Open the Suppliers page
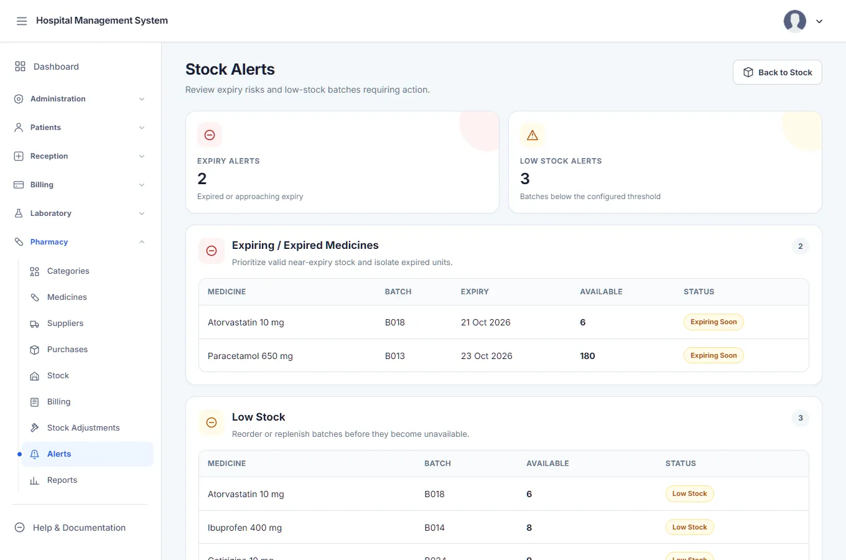The width and height of the screenshot is (846, 560). coord(87,324)
